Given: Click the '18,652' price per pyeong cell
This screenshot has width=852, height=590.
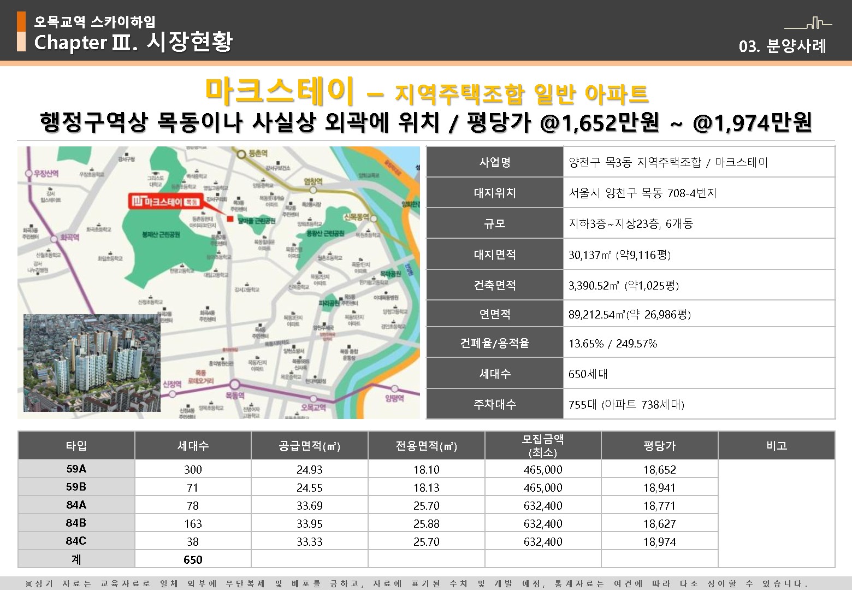Looking at the screenshot, I should click(660, 469).
